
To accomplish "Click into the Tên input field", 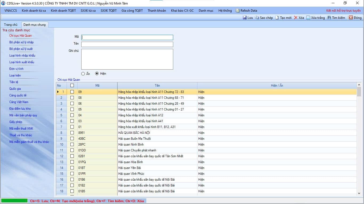I will (127, 44).
